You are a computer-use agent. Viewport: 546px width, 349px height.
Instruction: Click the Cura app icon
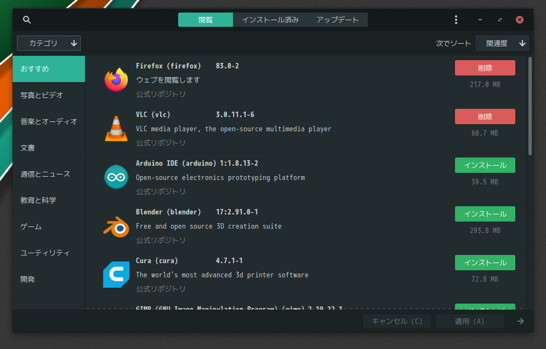coord(116,275)
